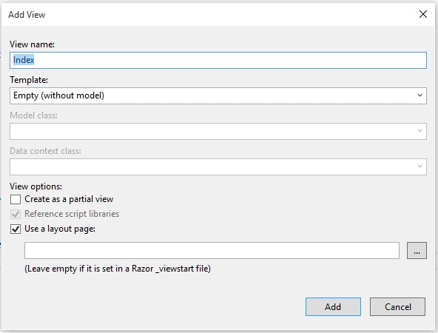
Task: Open the Template dropdown arrow
Action: pos(420,95)
